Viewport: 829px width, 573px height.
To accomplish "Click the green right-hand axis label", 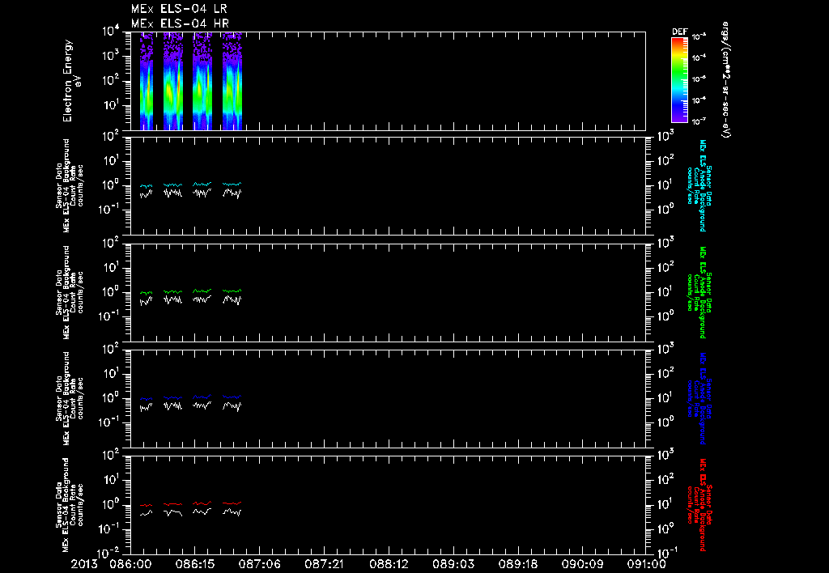I will click(x=699, y=292).
